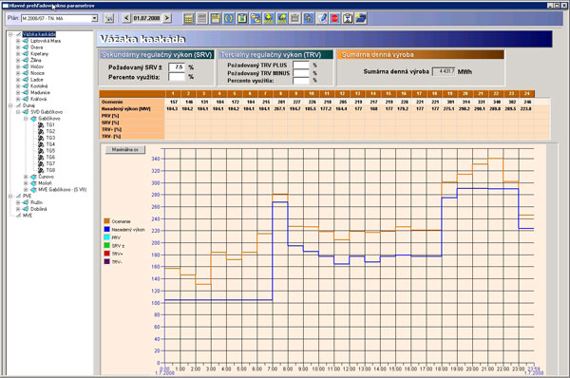Select Madunice in the tree
Viewport: 570px width, 378px height.
40,92
